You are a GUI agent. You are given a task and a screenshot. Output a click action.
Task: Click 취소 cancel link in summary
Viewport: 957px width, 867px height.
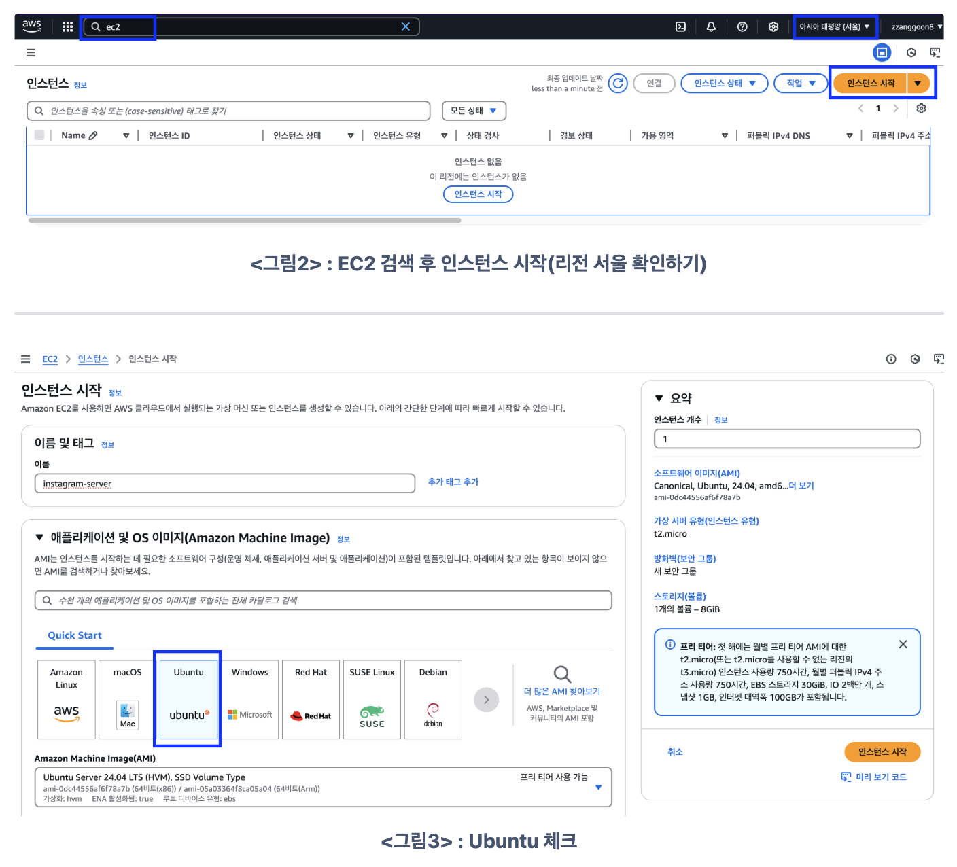[x=675, y=751]
